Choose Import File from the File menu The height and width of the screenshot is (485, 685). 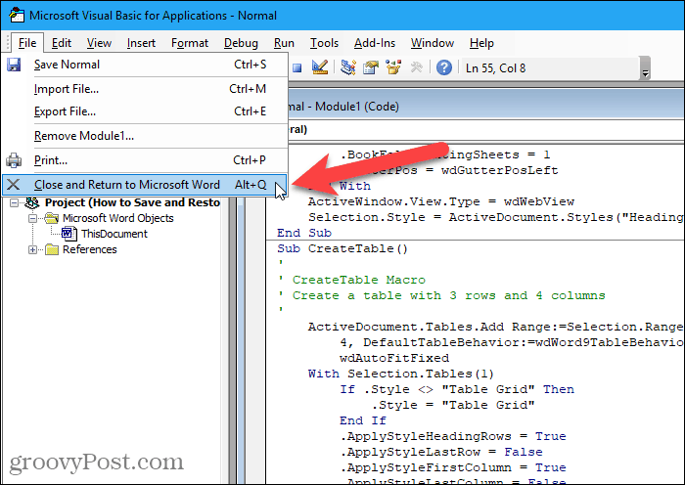click(x=145, y=89)
